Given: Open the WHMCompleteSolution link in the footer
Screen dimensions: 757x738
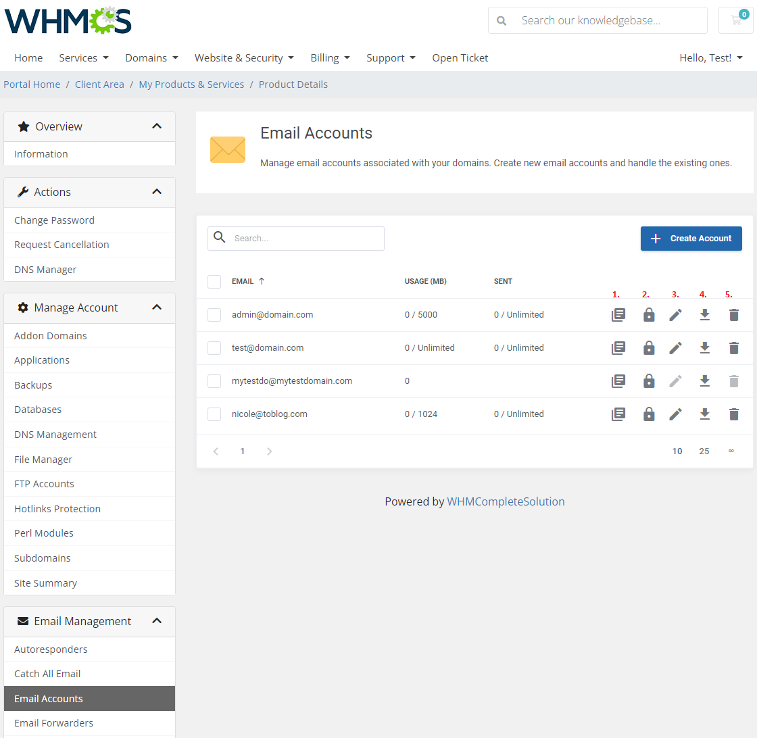Looking at the screenshot, I should pos(506,501).
